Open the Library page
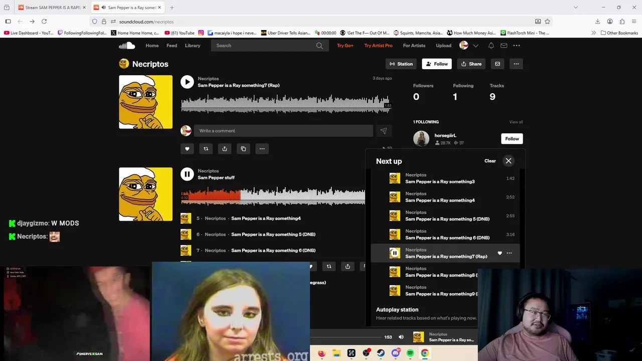The height and width of the screenshot is (361, 642). pyautogui.click(x=193, y=46)
